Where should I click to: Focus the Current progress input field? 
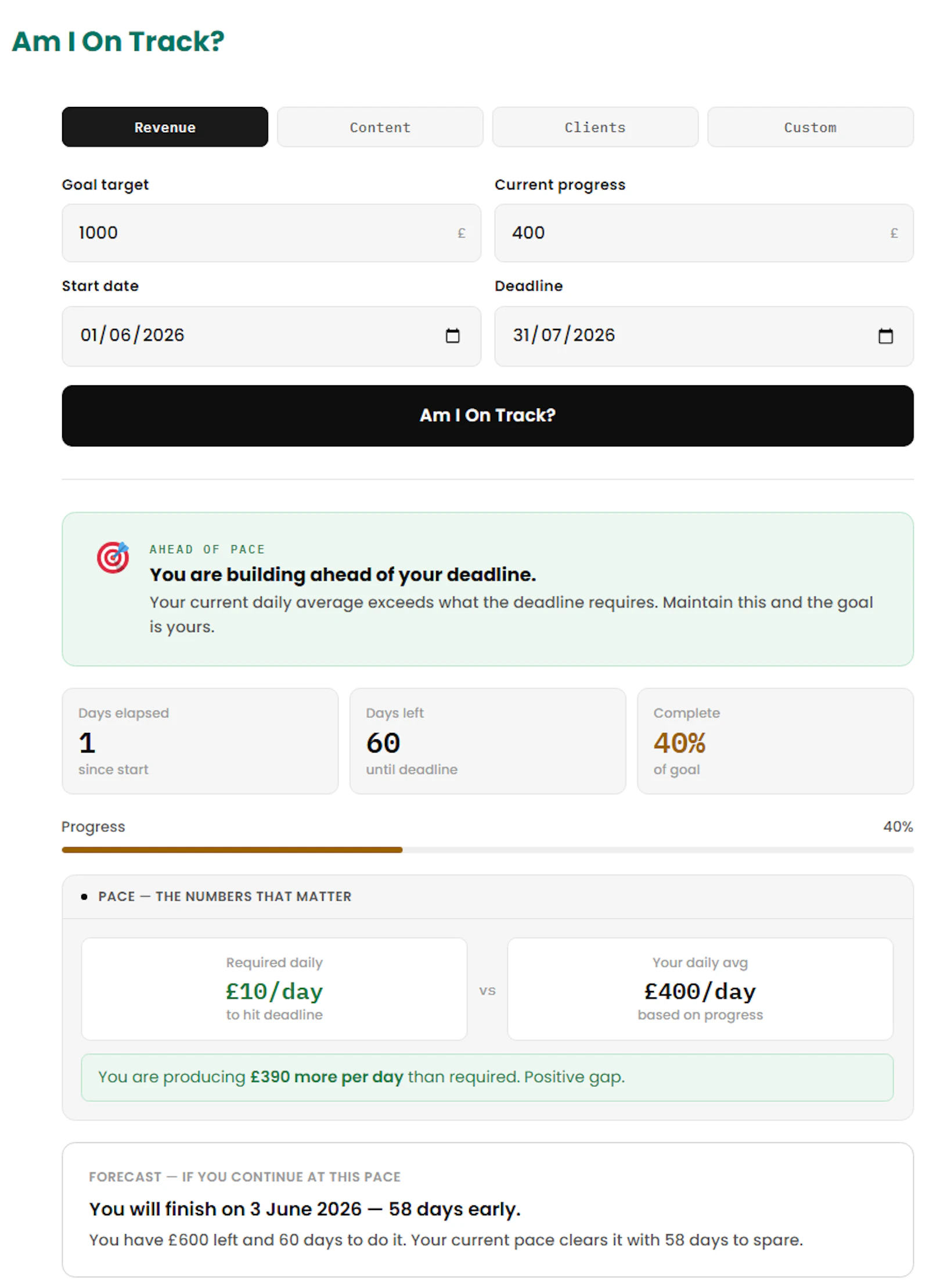click(704, 233)
